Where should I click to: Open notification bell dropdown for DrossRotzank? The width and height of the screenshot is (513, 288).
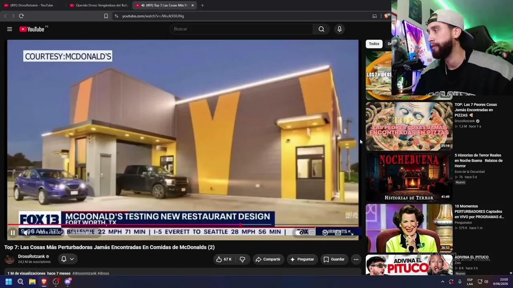[67, 259]
